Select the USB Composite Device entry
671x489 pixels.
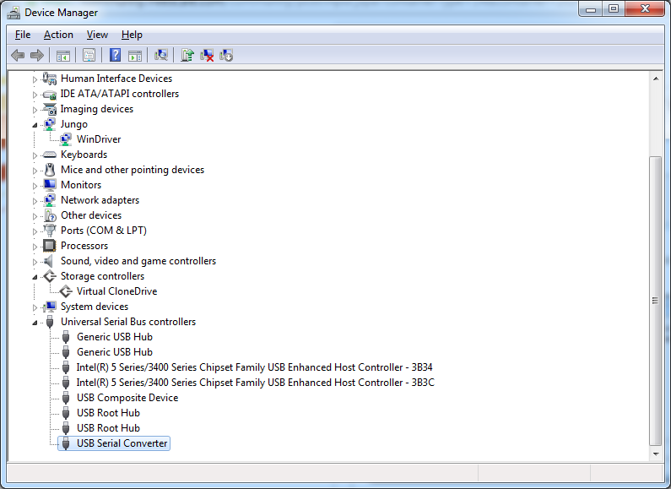pyautogui.click(x=127, y=398)
